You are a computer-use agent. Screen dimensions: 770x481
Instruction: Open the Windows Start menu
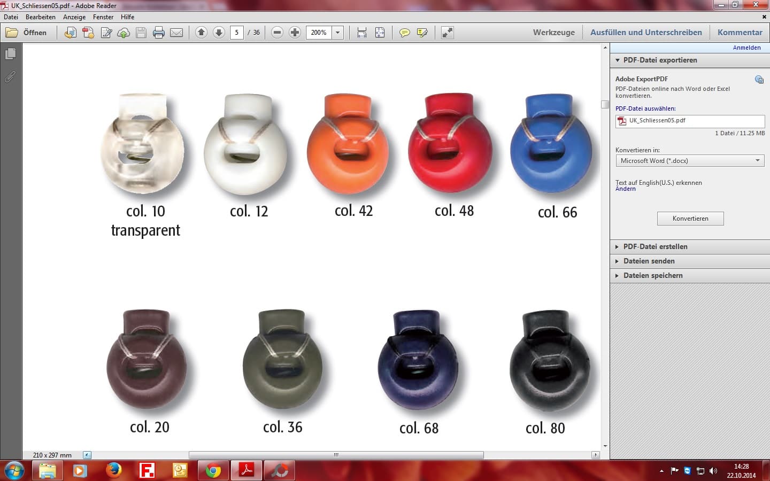click(14, 470)
